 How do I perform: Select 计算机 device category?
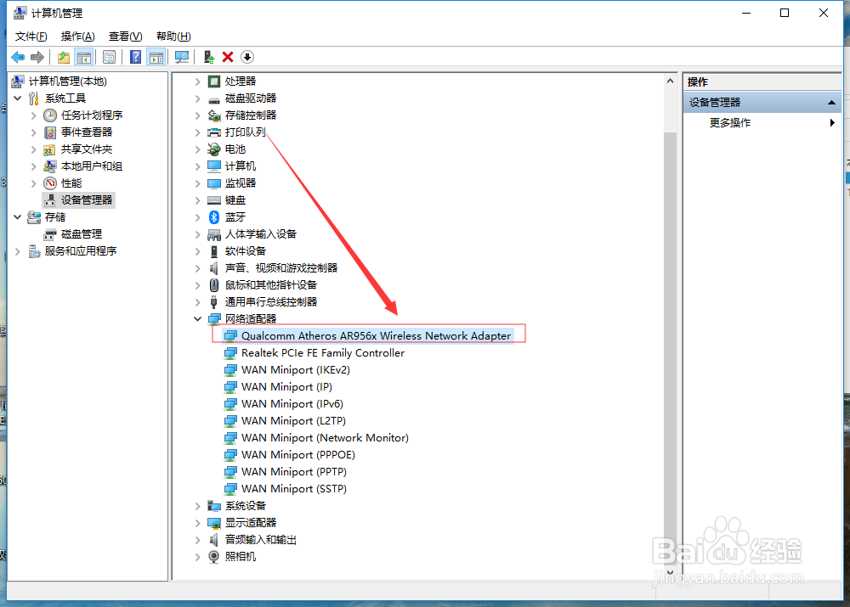pyautogui.click(x=241, y=166)
